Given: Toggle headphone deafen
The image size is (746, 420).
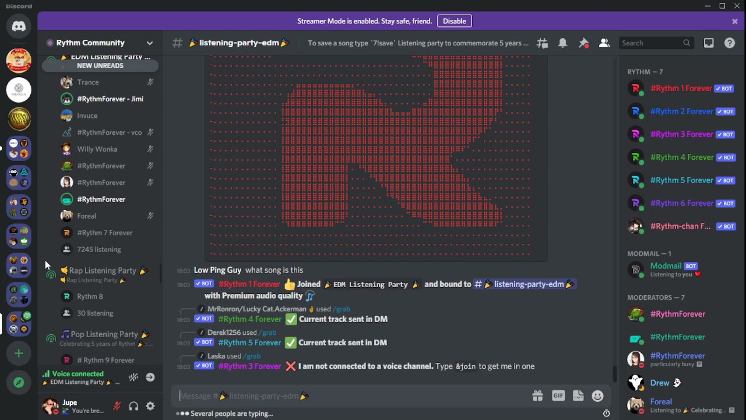Looking at the screenshot, I should (133, 406).
